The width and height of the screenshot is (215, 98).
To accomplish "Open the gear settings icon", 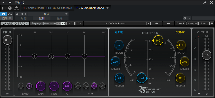I will pos(185,18).
